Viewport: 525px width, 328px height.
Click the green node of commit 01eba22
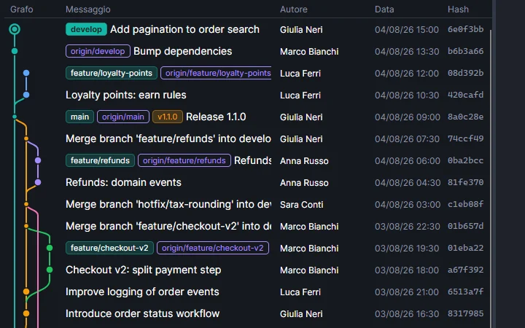[x=50, y=248]
